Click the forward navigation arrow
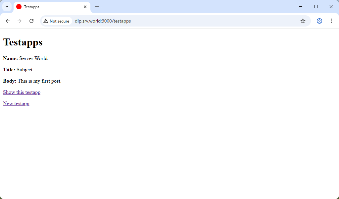 (20, 21)
